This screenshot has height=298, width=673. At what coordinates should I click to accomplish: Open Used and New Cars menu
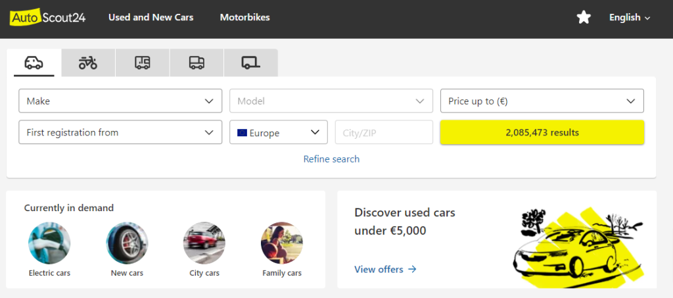[x=151, y=18]
